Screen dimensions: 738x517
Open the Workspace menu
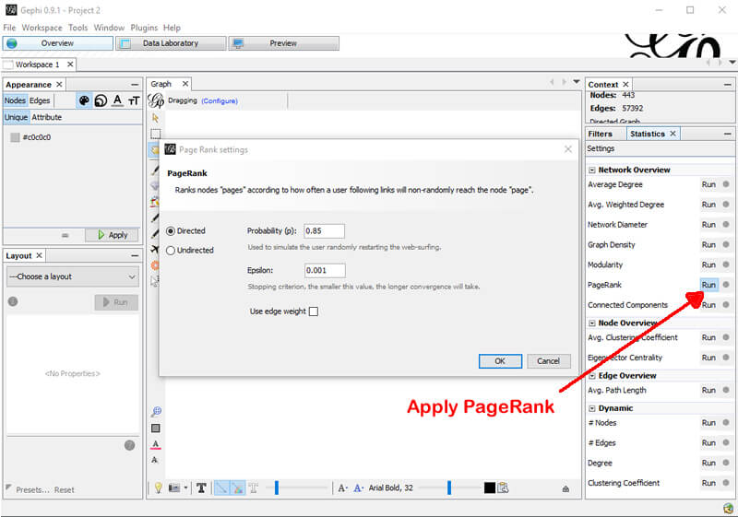pos(42,28)
